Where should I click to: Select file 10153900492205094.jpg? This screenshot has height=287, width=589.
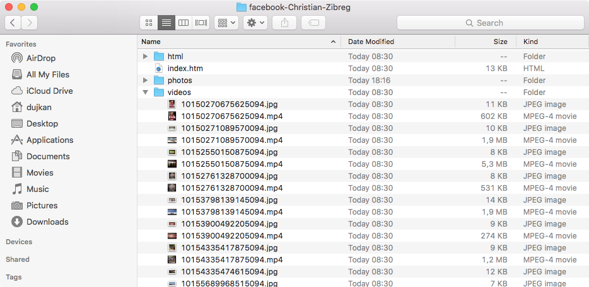[363, 223]
